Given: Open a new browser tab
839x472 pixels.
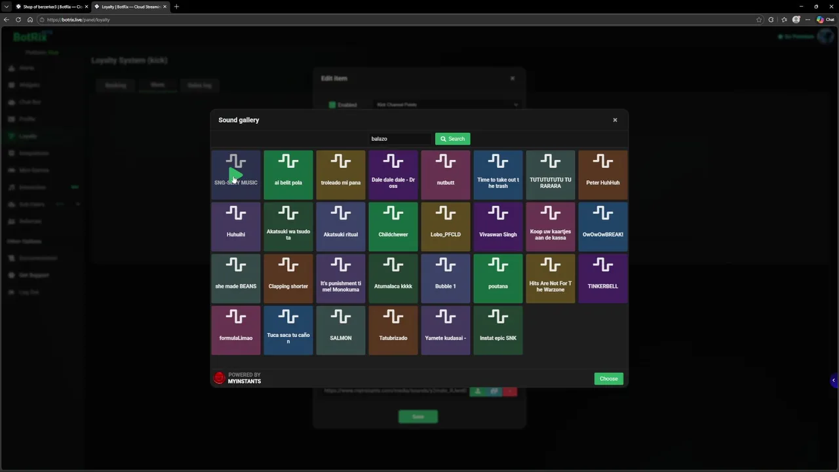Looking at the screenshot, I should click(176, 7).
